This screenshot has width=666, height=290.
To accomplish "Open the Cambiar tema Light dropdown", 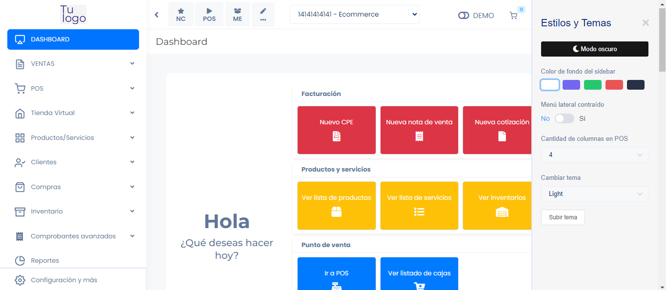I will (595, 194).
